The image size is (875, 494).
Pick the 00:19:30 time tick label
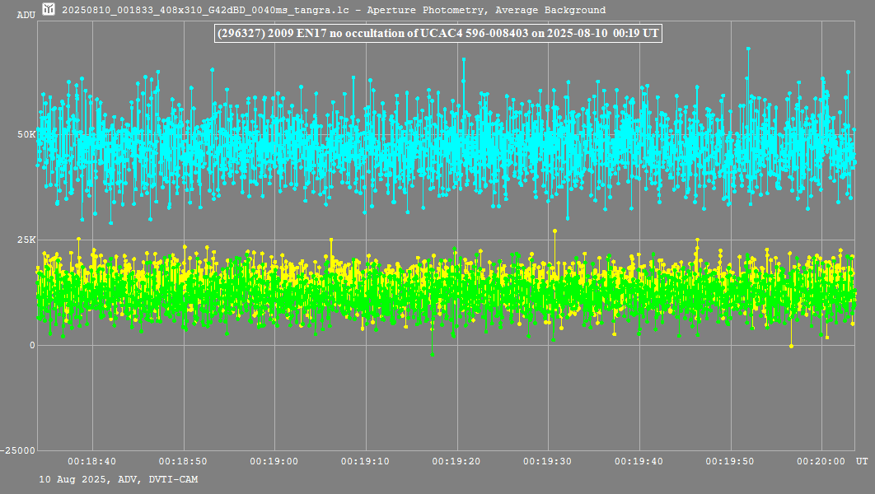point(547,463)
